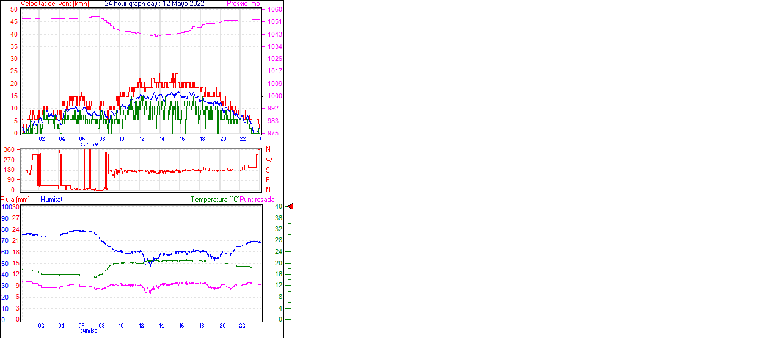Select the blue 'Humitat' legend label
The height and width of the screenshot is (338, 782).
51,200
